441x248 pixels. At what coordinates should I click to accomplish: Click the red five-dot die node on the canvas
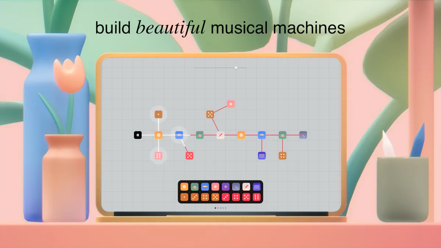(190, 156)
